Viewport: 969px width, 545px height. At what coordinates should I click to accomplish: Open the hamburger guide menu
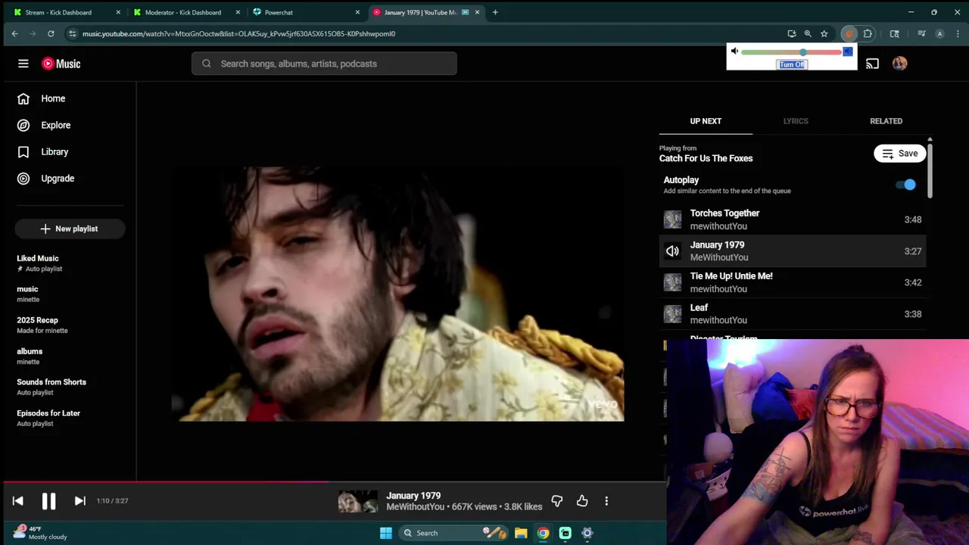pyautogui.click(x=23, y=64)
